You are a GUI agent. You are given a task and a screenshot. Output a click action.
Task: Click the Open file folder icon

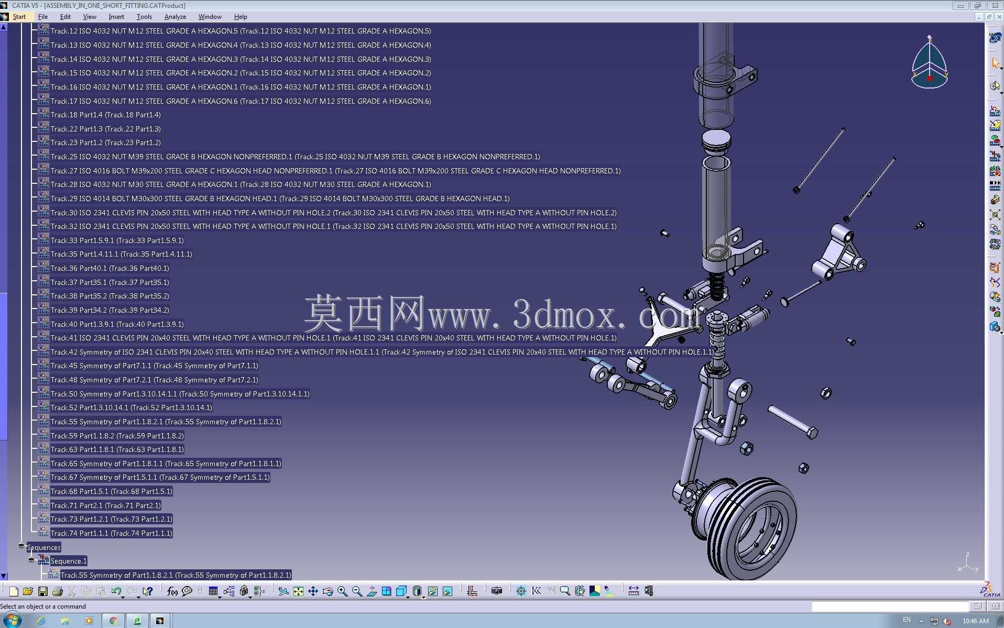(x=28, y=591)
